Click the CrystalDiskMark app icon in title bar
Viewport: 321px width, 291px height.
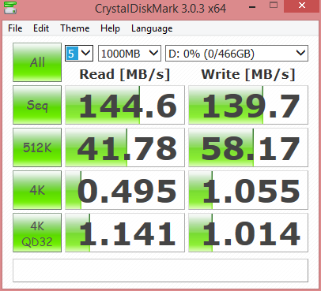pyautogui.click(x=10, y=8)
